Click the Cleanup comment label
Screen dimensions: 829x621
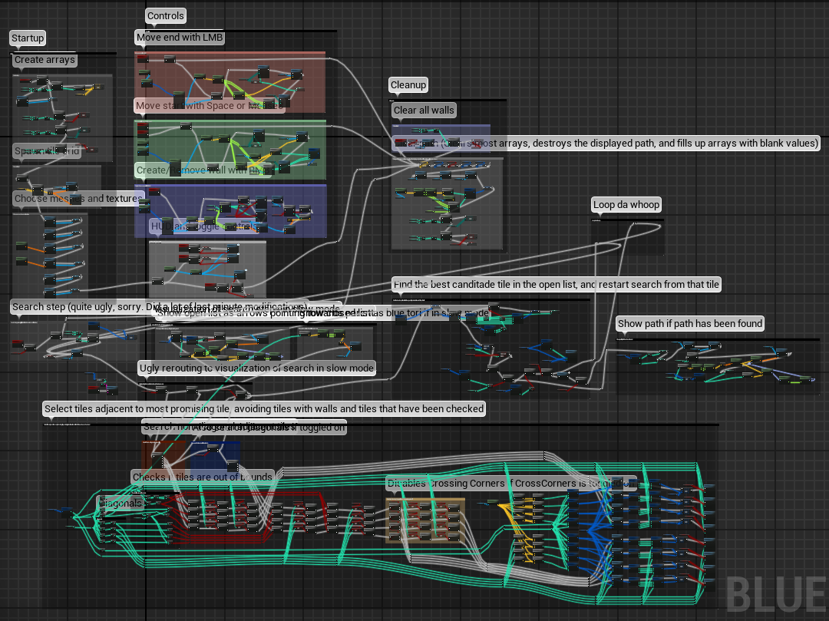[x=408, y=85]
